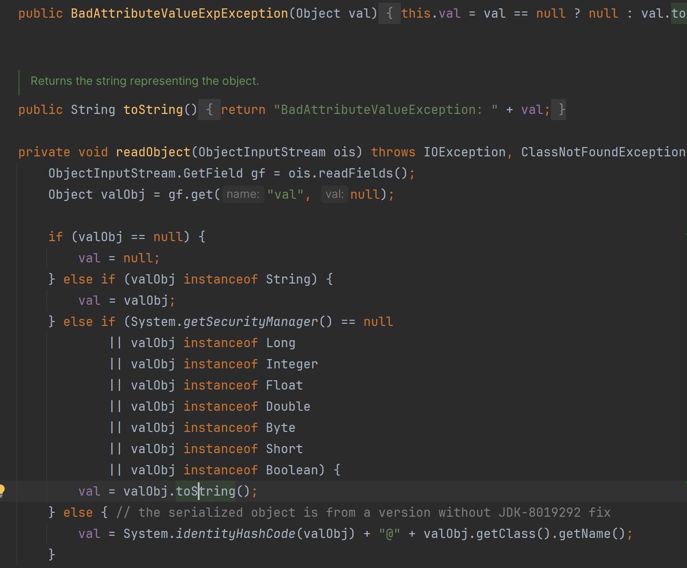
Task: Click the string literal "BadAttributeValueException: "
Action: coord(385,110)
